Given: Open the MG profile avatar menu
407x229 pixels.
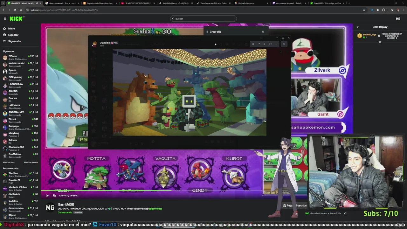Looking at the screenshot, I should point(398,19).
